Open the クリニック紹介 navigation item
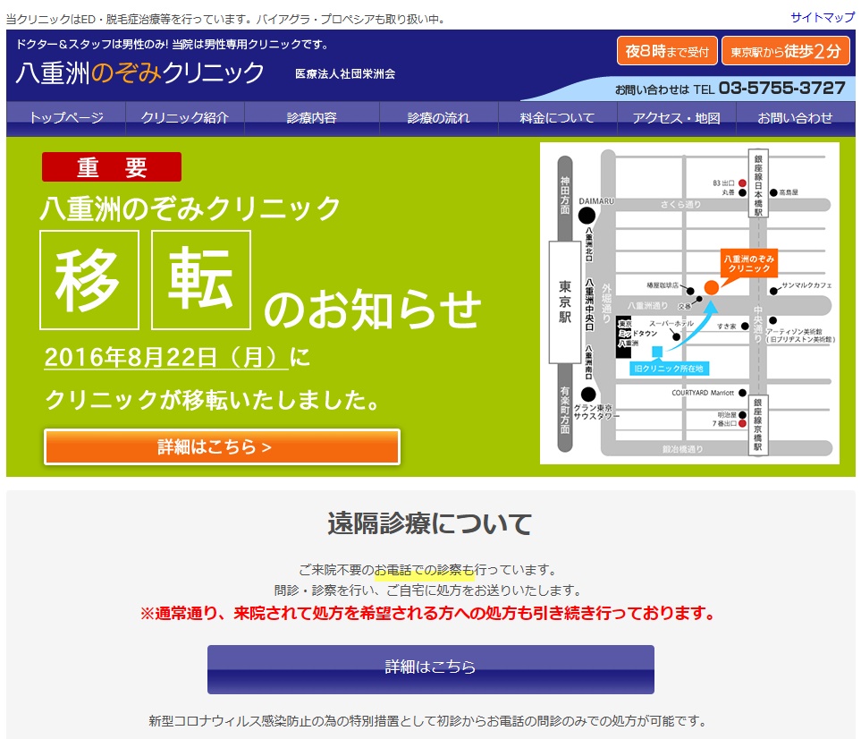 point(185,118)
